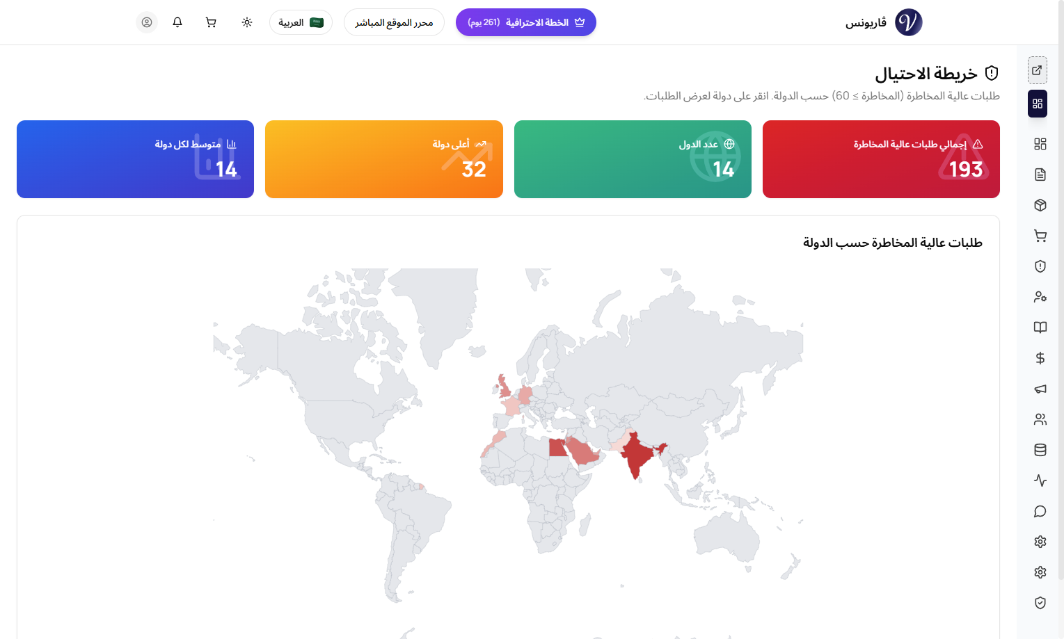Viewport: 1064px width, 639px height.
Task: Open the notifications bell
Action: click(x=177, y=22)
